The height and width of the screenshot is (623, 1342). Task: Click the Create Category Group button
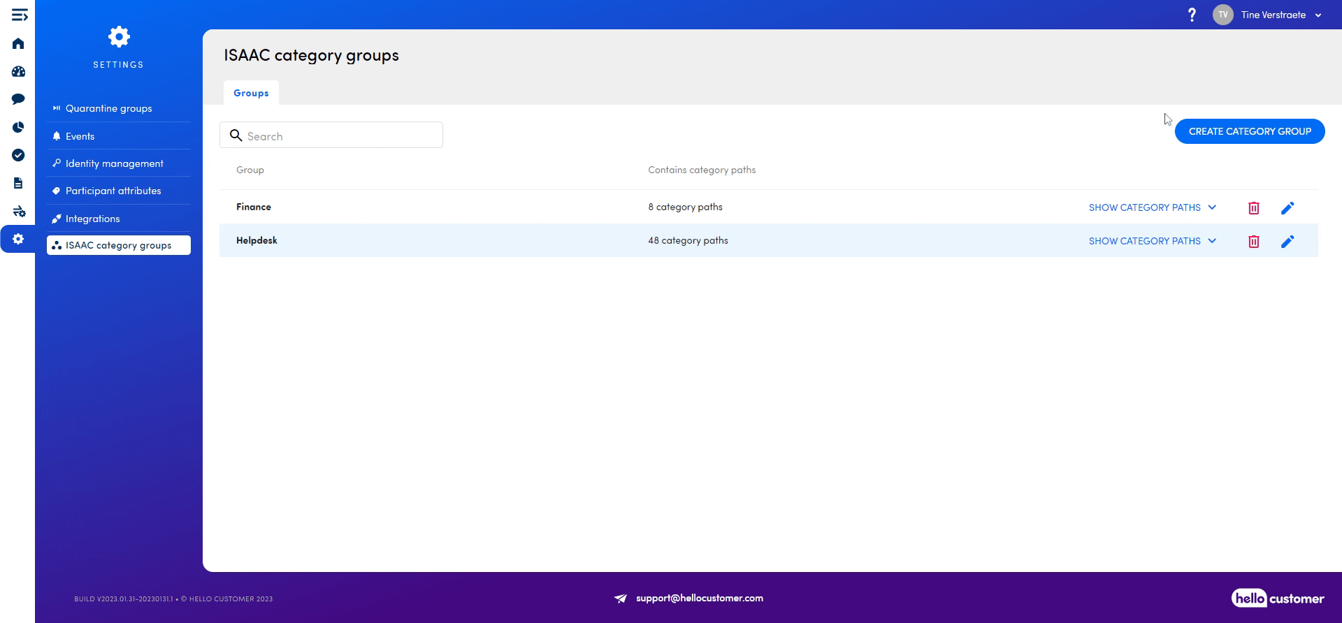pyautogui.click(x=1249, y=131)
